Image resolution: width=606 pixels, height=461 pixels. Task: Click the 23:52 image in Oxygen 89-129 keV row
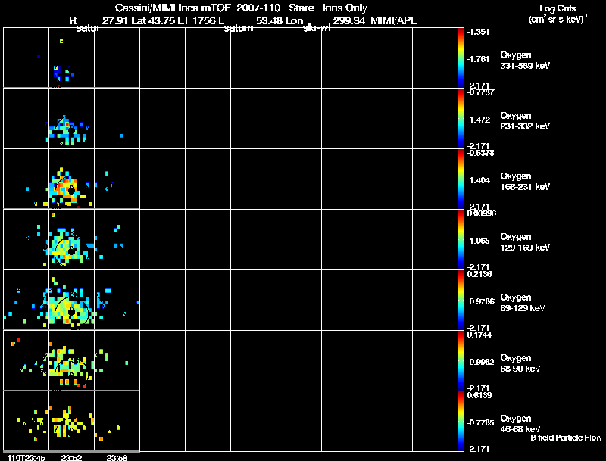[x=71, y=300]
